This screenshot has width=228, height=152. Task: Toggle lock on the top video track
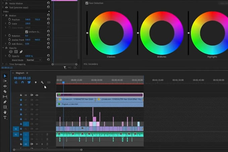pos(21,95)
